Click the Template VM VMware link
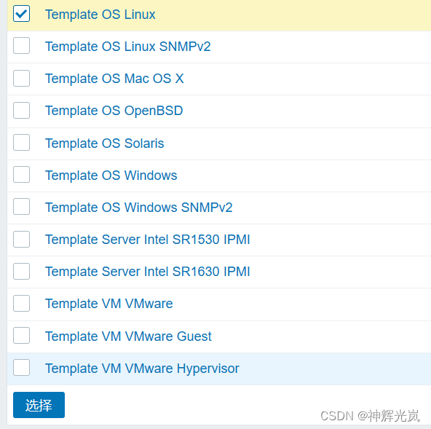This screenshot has width=431, height=429. (109, 304)
